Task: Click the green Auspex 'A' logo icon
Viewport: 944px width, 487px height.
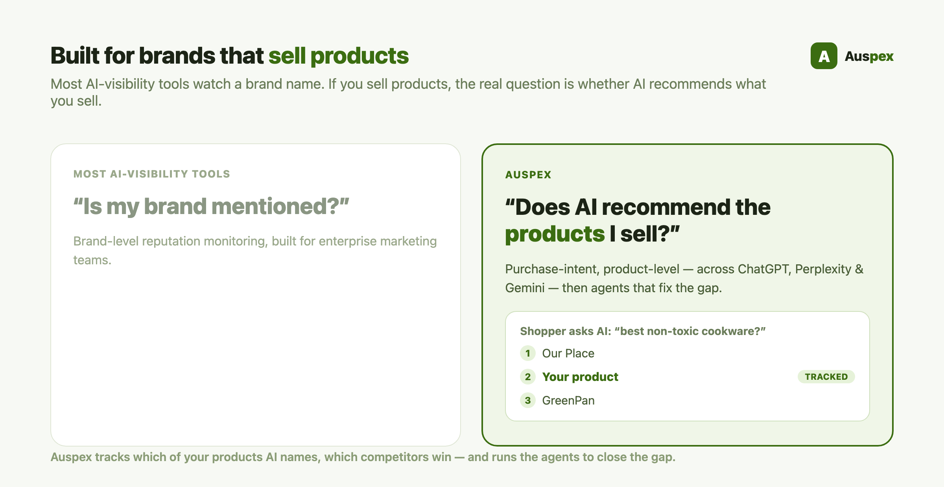Action: (x=824, y=56)
